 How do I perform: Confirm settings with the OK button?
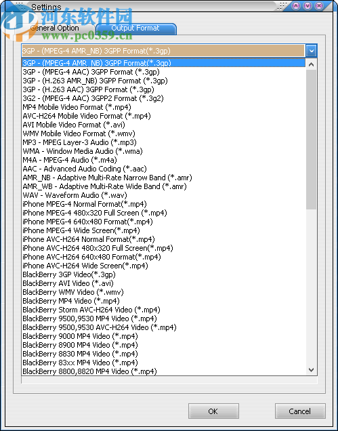(x=213, y=411)
